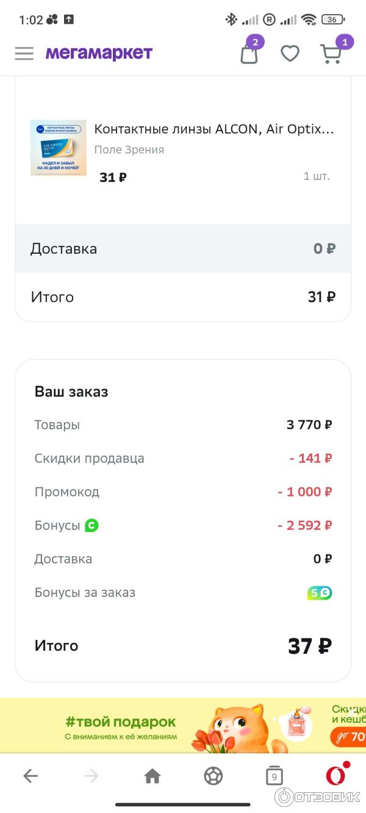Image resolution: width=366 pixels, height=813 pixels.
Task: Open product title Контактные линзы ALCON
Action: click(x=213, y=129)
